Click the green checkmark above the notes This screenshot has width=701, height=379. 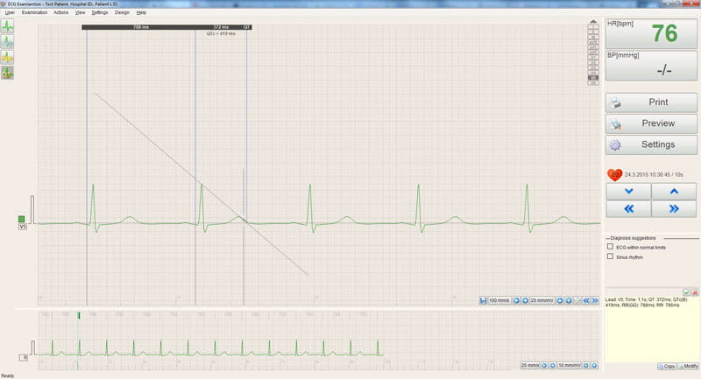pyautogui.click(x=687, y=291)
